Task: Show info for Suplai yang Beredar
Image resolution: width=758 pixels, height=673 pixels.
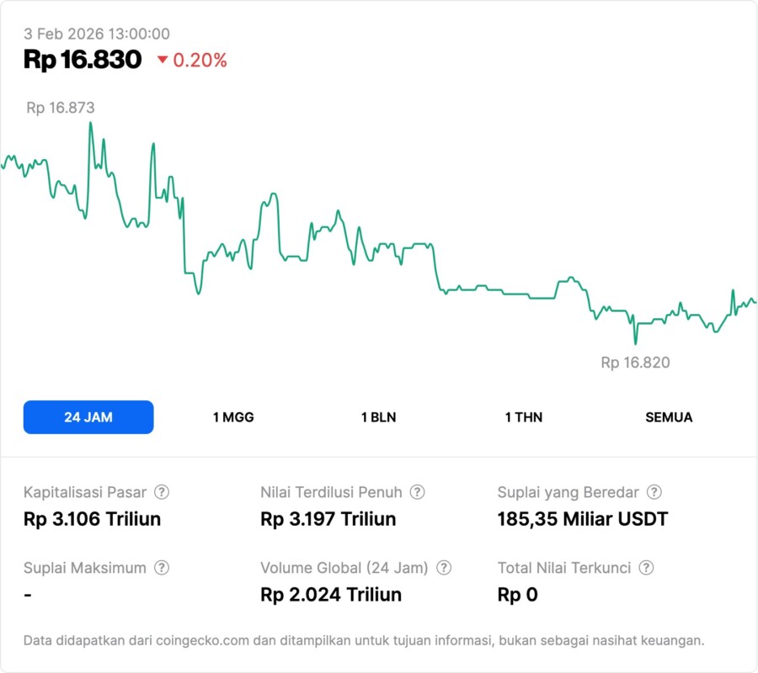Action: click(x=654, y=492)
